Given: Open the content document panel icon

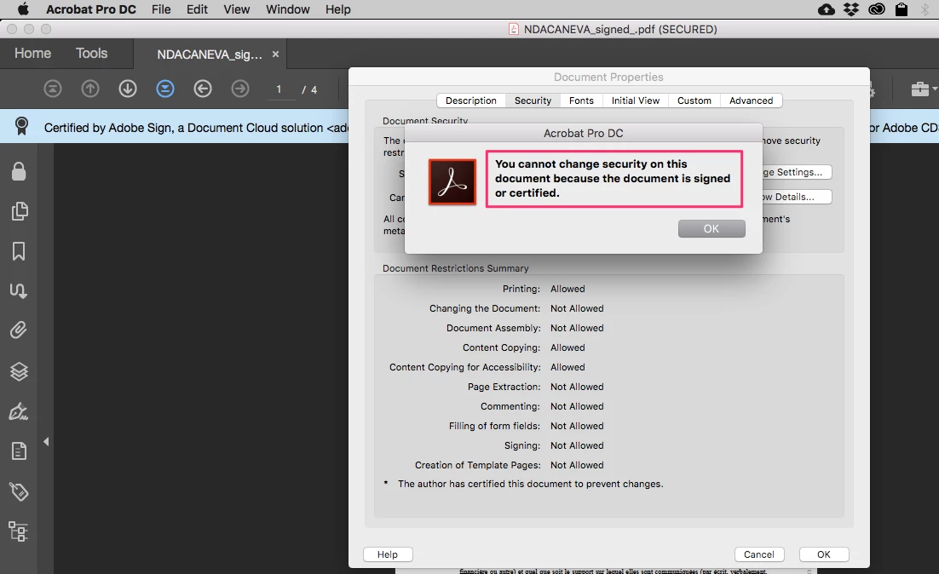Looking at the screenshot, I should (x=19, y=451).
